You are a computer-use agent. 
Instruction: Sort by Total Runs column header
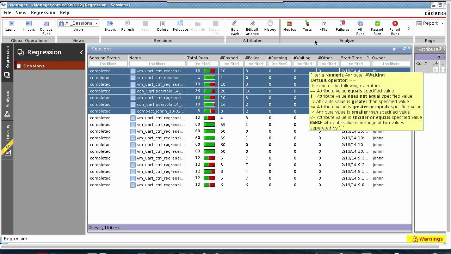[x=202, y=58]
